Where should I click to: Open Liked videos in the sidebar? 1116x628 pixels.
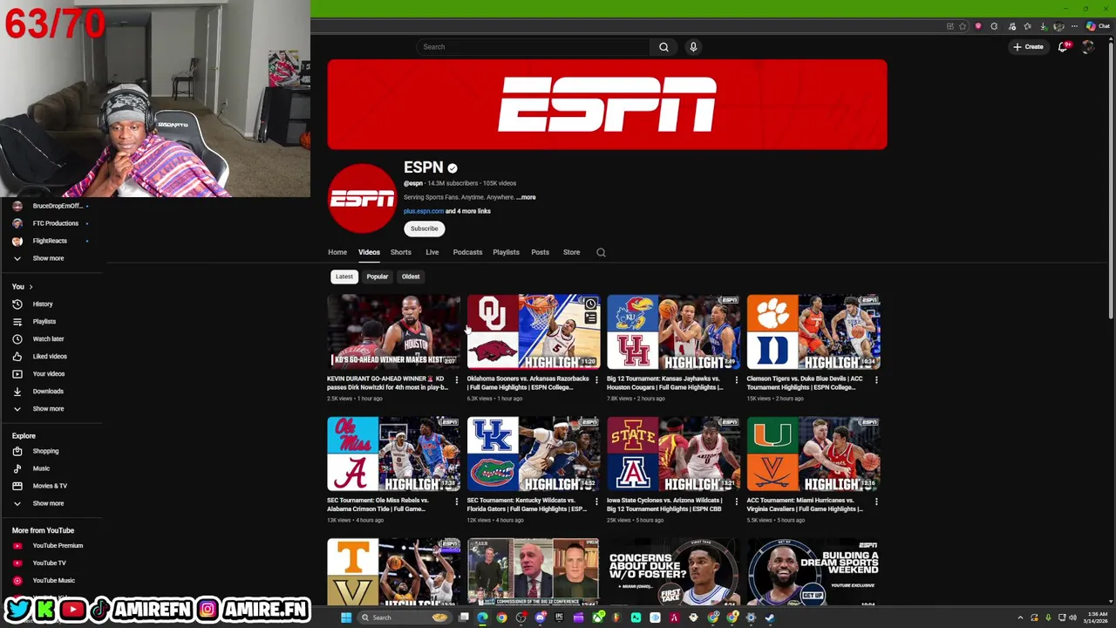[x=52, y=356]
